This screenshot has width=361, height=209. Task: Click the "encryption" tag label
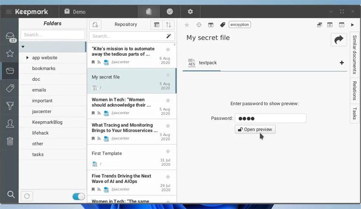click(x=240, y=25)
